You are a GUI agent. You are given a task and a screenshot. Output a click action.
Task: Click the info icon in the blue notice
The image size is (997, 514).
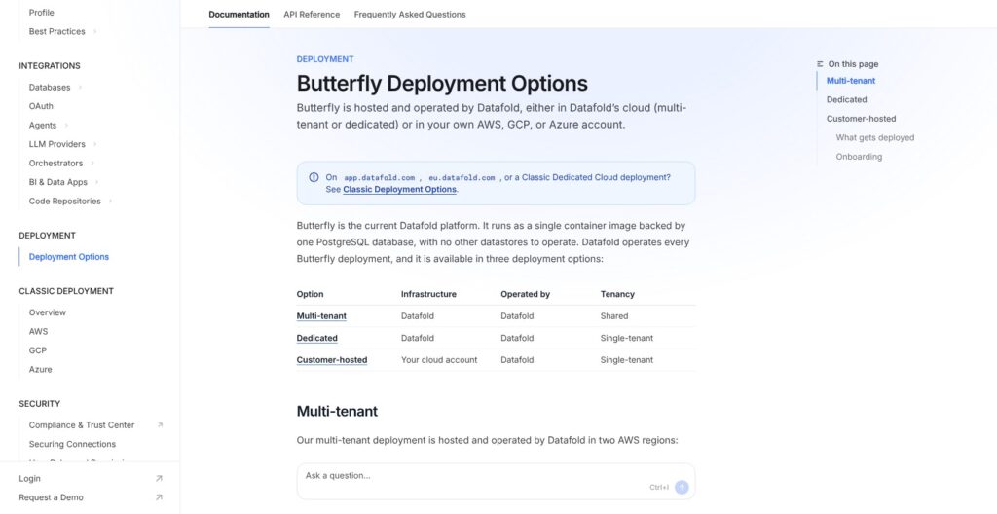pyautogui.click(x=314, y=177)
